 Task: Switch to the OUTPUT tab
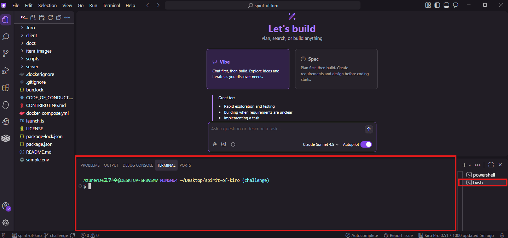(x=111, y=165)
